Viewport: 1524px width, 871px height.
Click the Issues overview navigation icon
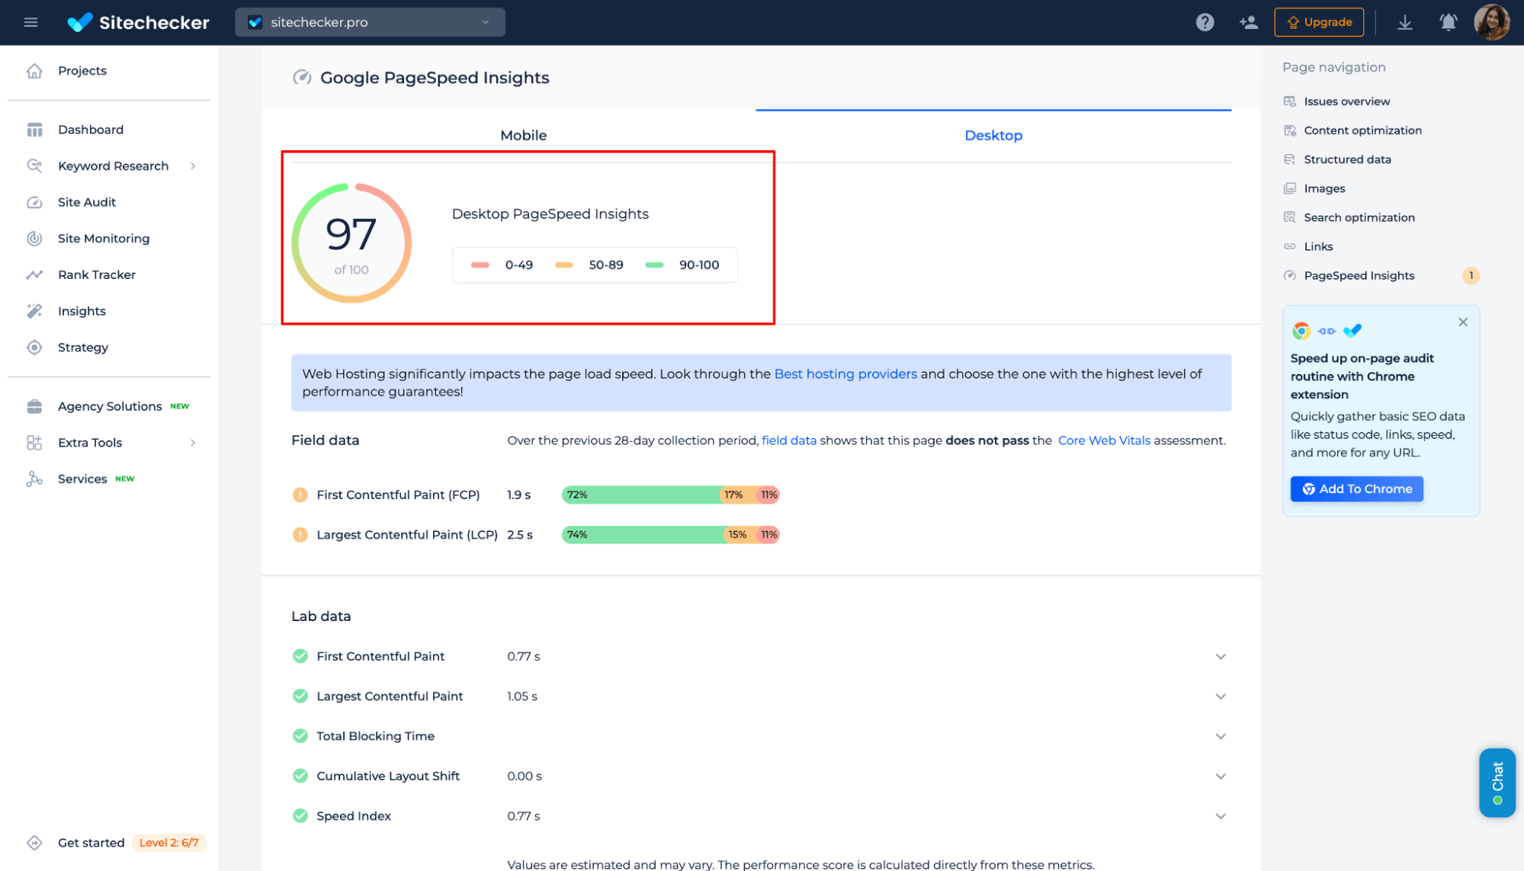(1289, 101)
